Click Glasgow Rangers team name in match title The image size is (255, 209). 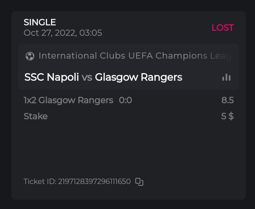(138, 77)
